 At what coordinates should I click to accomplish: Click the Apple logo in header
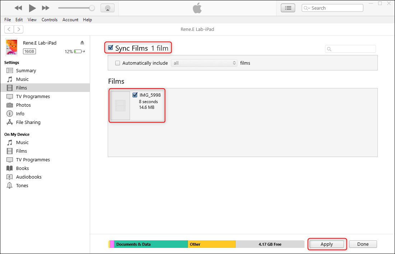point(197,8)
